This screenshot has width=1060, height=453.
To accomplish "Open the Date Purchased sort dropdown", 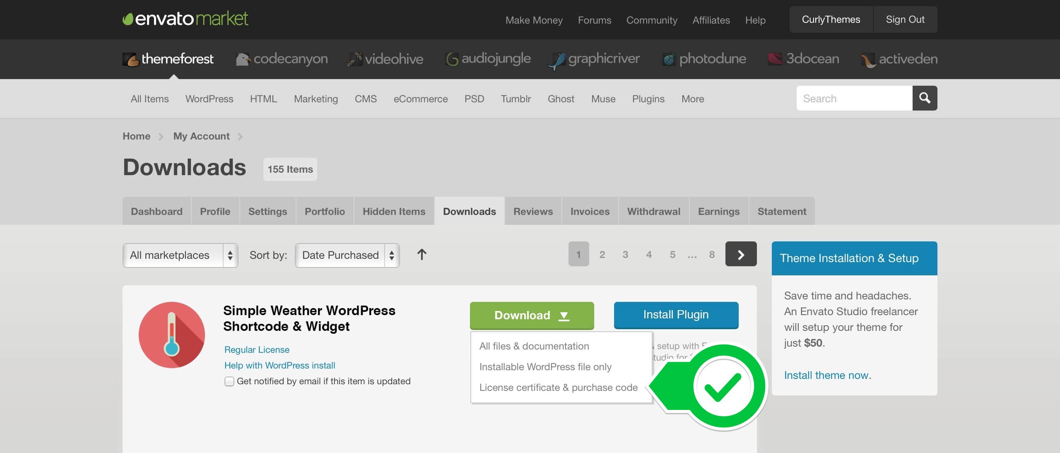I will (x=347, y=255).
